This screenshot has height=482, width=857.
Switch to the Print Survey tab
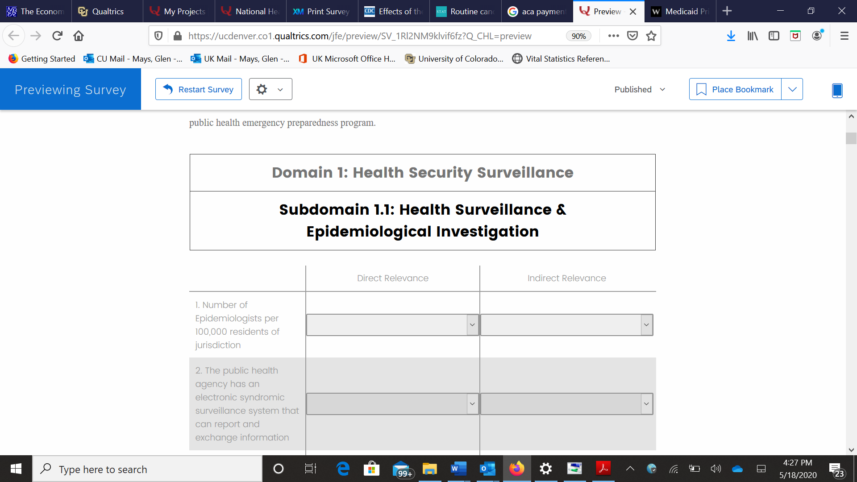[x=321, y=11]
